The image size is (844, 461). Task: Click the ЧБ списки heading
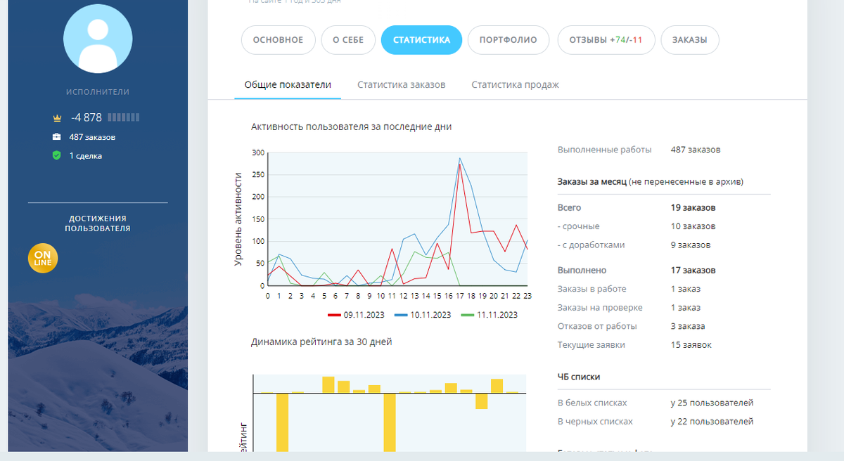pos(579,377)
